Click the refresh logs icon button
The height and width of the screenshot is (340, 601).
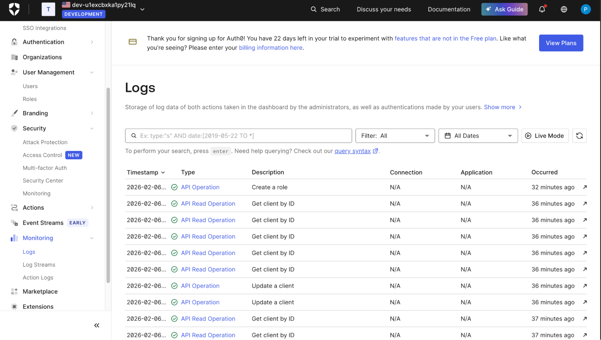tap(579, 136)
